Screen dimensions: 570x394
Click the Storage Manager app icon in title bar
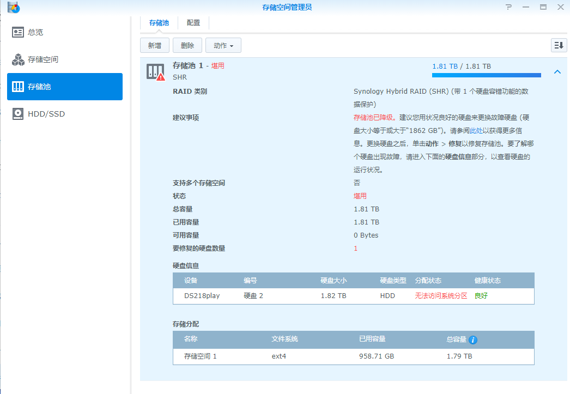(14, 7)
